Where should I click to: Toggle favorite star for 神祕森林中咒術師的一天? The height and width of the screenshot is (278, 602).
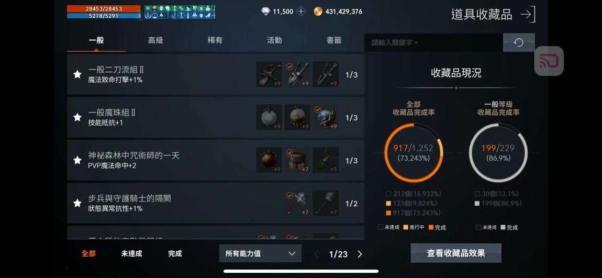[77, 160]
